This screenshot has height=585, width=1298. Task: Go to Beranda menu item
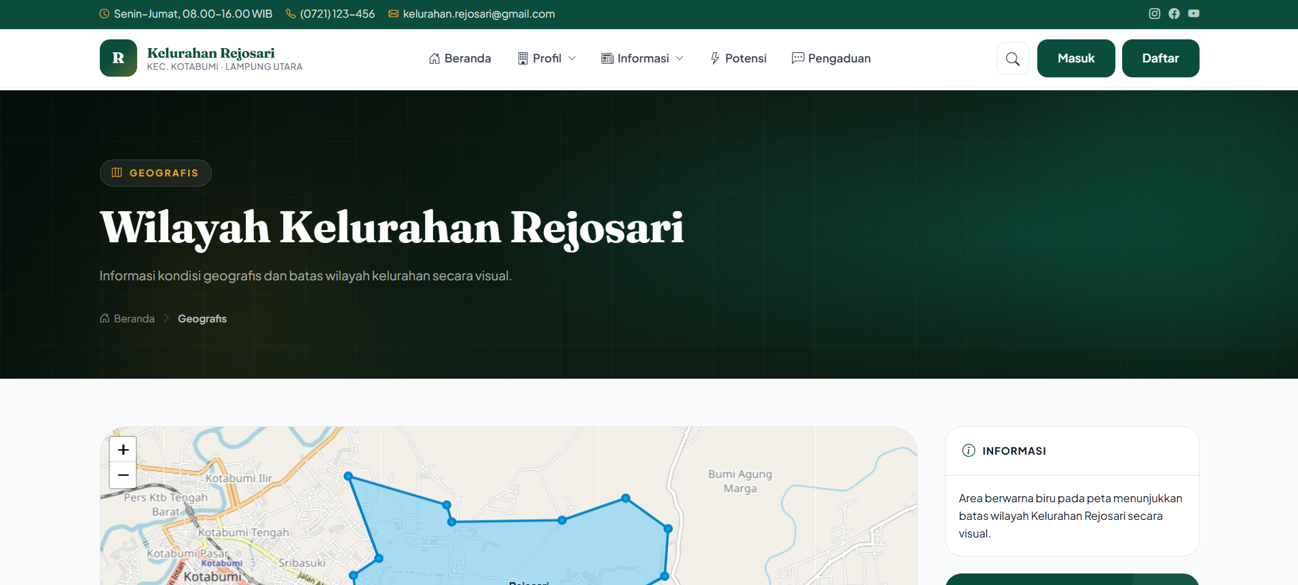(x=460, y=58)
